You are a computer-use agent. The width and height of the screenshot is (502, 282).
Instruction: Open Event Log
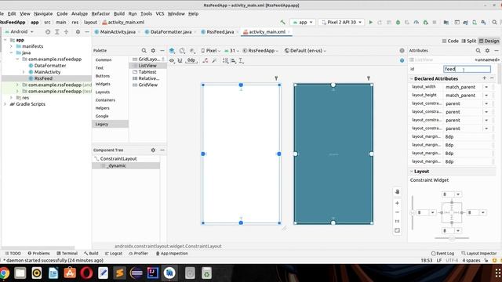point(442,253)
